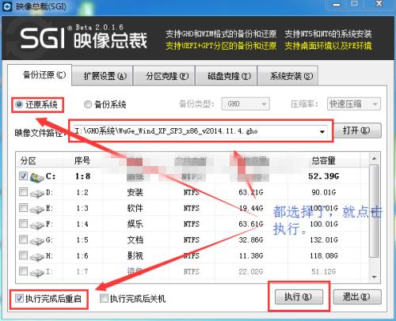Image resolution: width=396 pixels, height=321 pixels.
Task: Open the 备份类型 GHO dropdown
Action: click(x=246, y=104)
